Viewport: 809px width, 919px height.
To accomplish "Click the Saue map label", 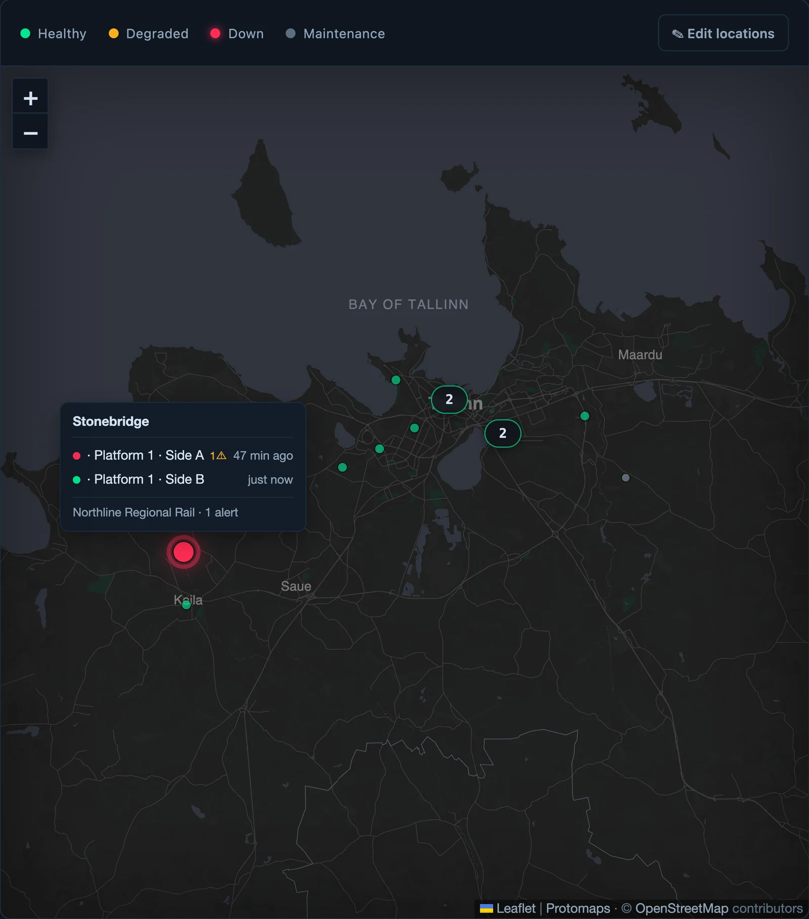I will point(296,586).
